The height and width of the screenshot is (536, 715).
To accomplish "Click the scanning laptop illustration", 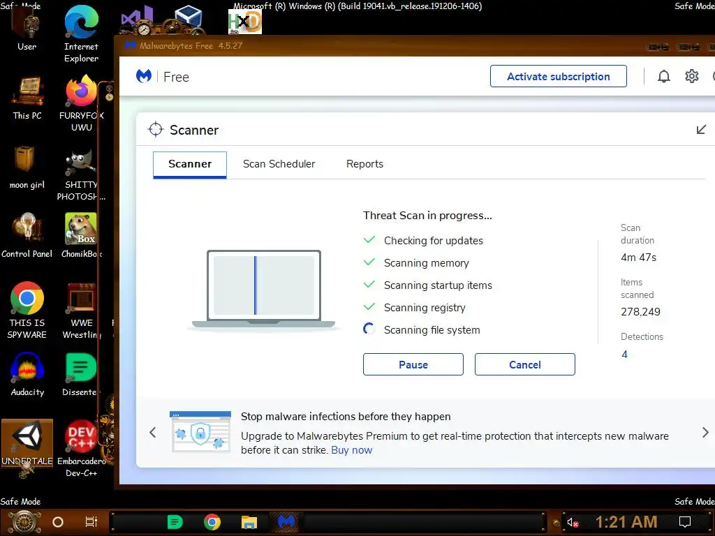I will (x=263, y=290).
